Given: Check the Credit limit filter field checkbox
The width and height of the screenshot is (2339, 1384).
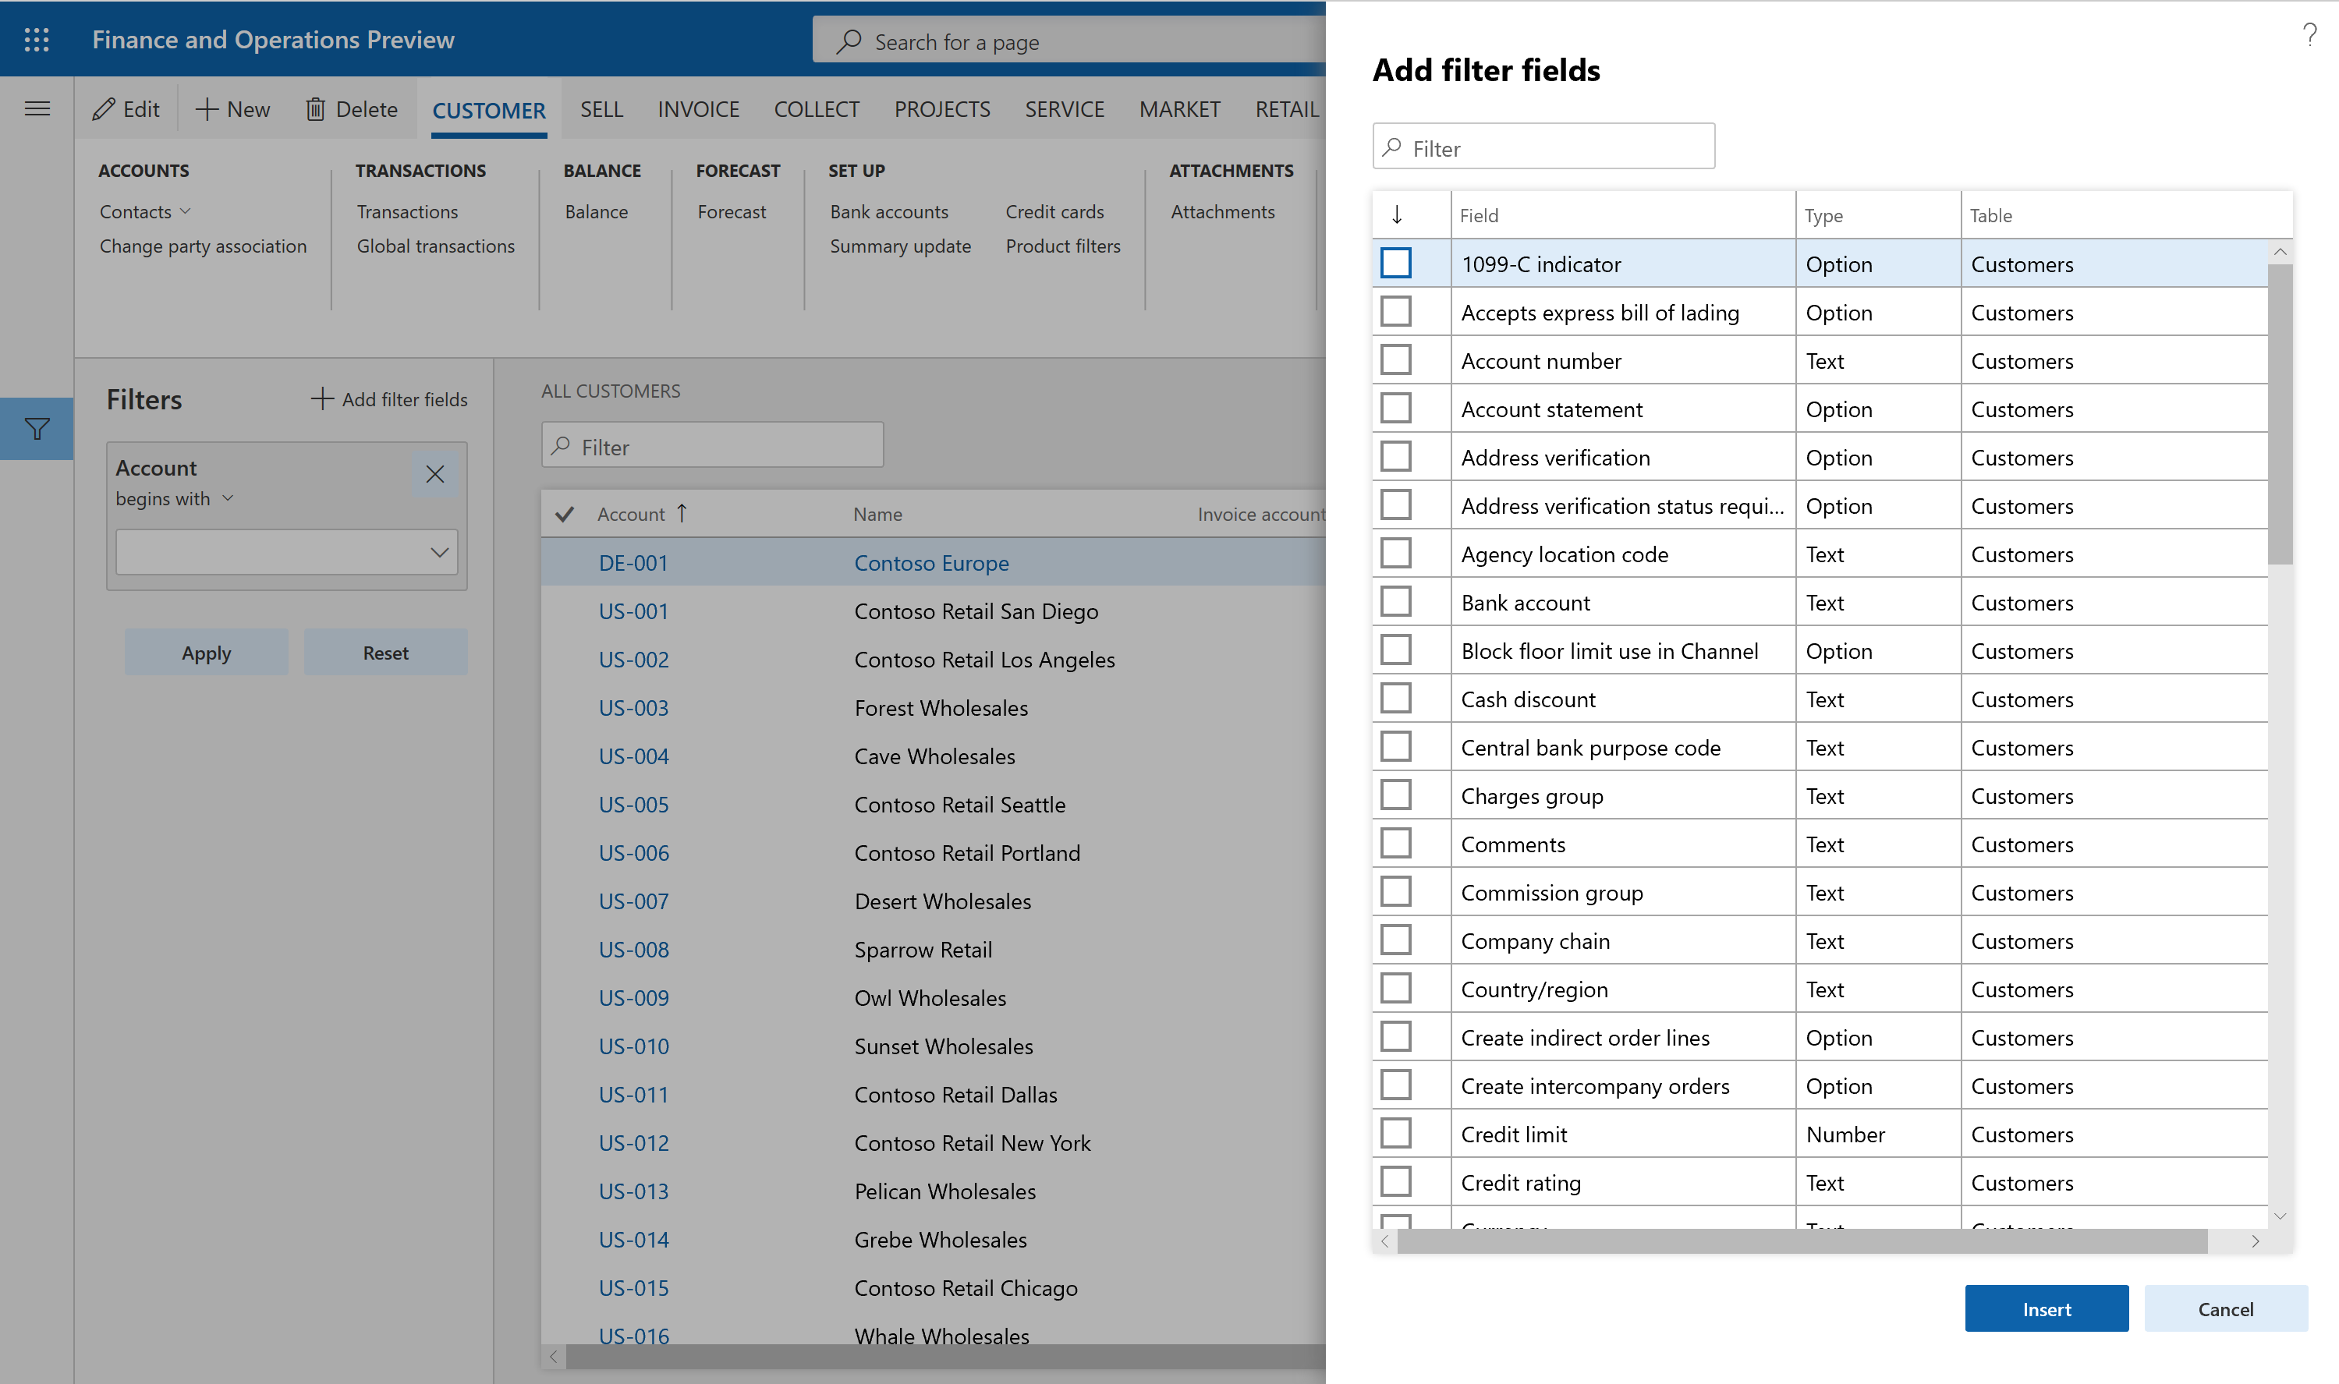Looking at the screenshot, I should pos(1397,1134).
